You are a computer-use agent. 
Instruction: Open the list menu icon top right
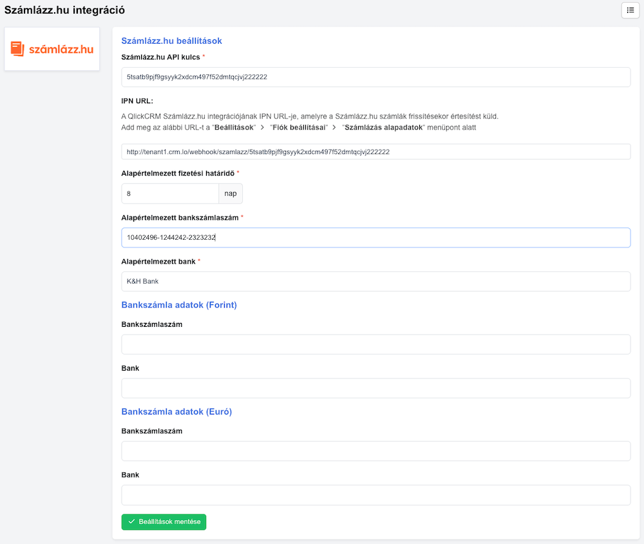(630, 10)
